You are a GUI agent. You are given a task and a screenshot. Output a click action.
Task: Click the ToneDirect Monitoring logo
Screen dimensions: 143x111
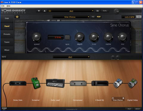click(13, 11)
